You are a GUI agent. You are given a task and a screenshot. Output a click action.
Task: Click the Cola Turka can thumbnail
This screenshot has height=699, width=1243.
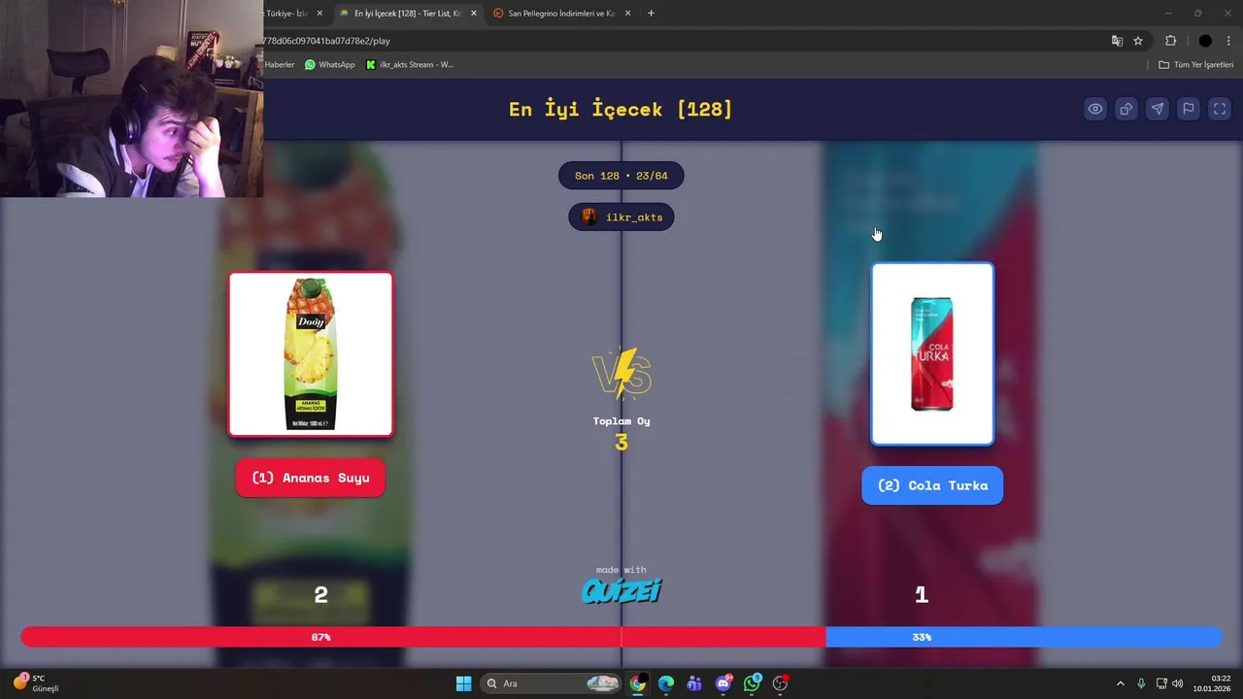pos(932,354)
